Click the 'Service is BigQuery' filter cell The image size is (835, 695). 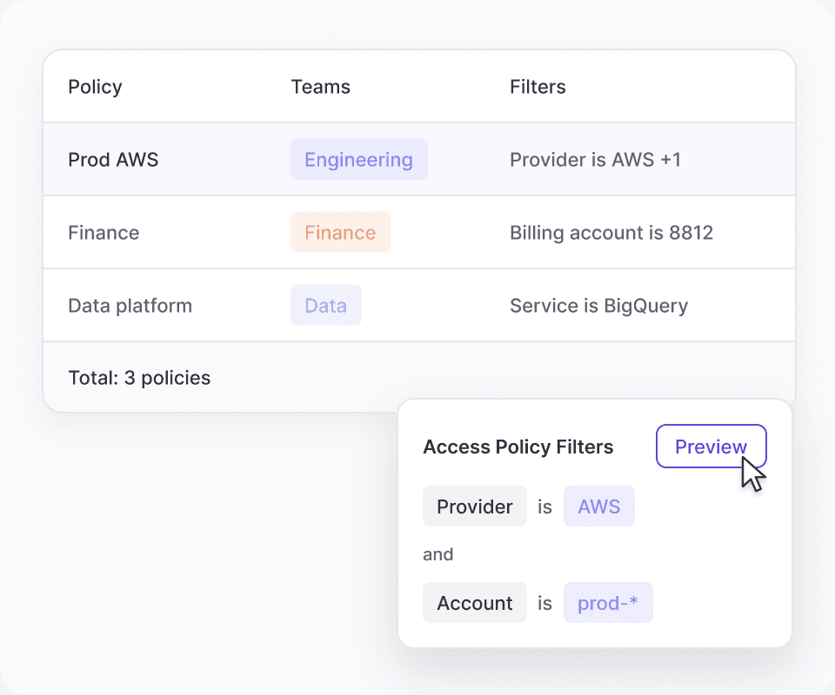pos(598,306)
